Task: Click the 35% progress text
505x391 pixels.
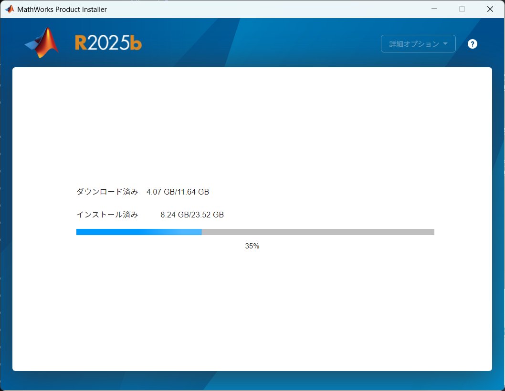Action: pos(252,246)
